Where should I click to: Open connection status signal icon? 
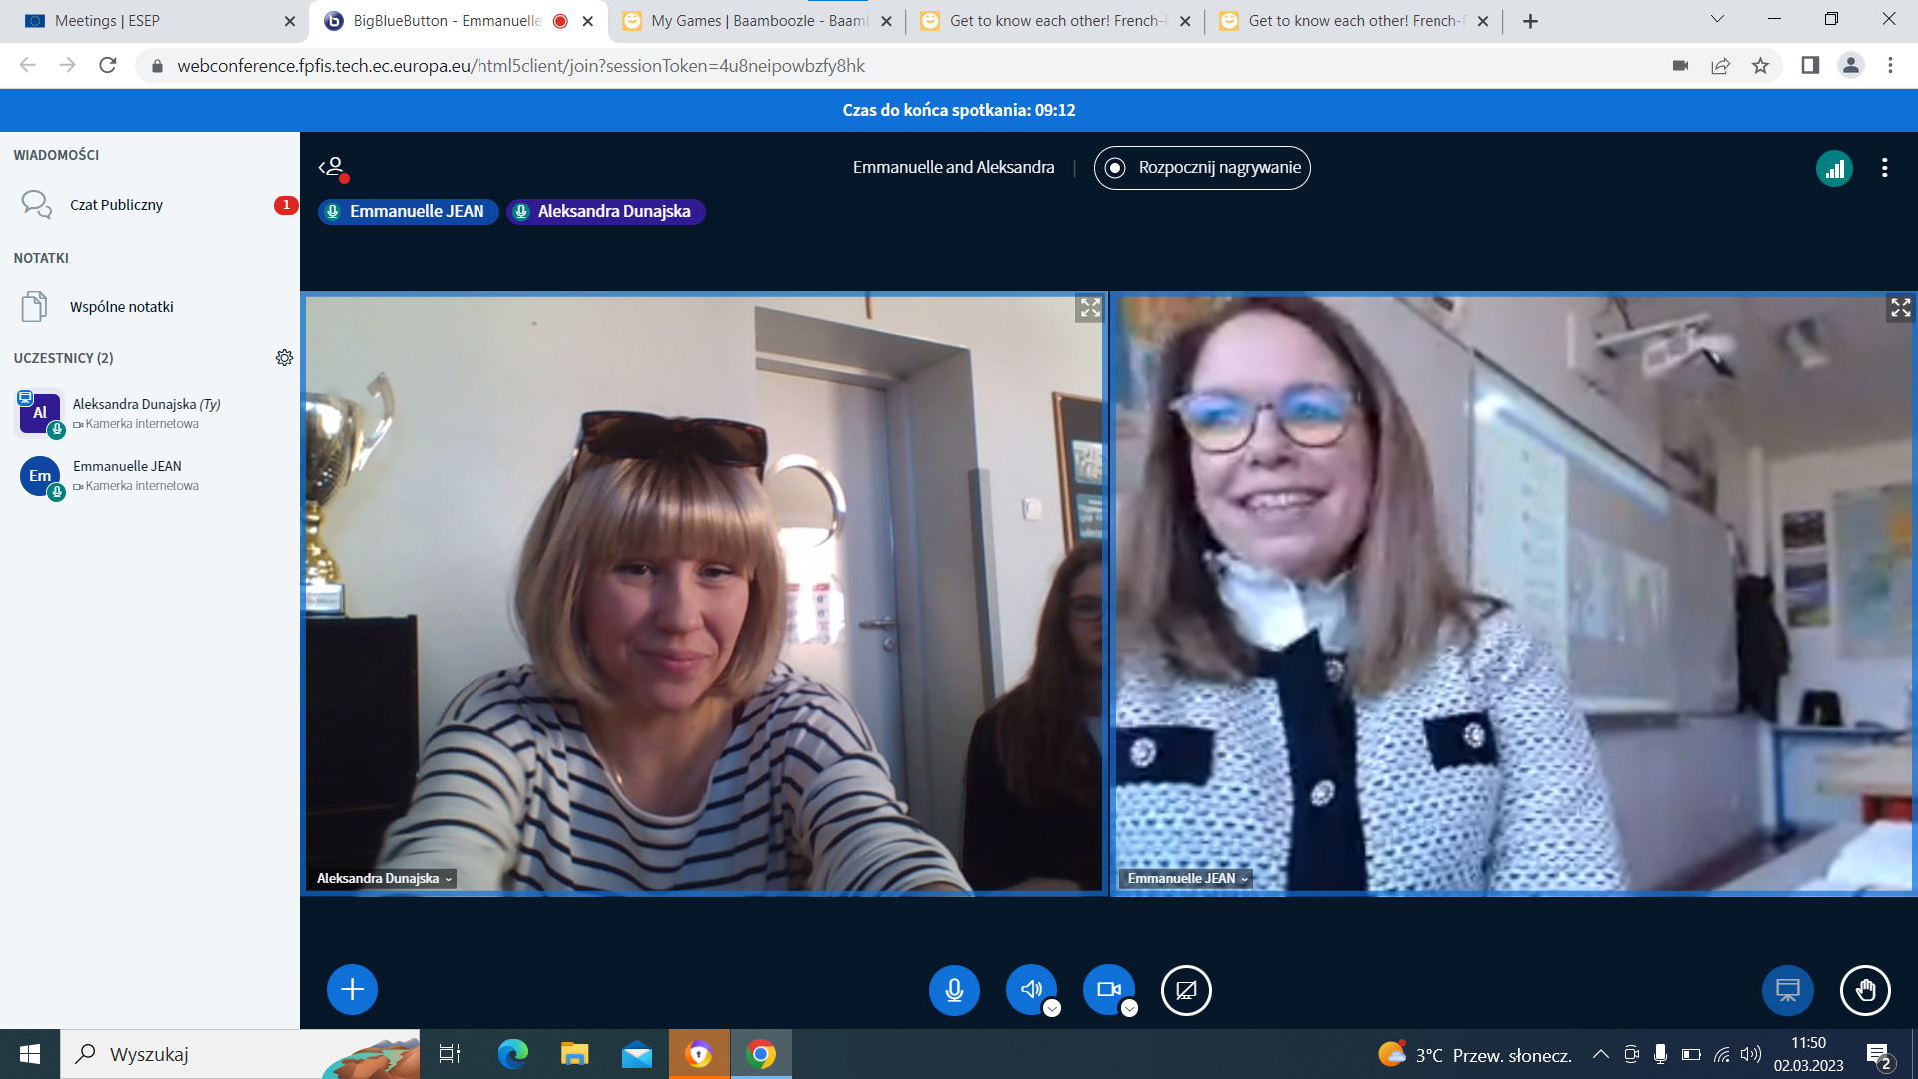(1834, 168)
